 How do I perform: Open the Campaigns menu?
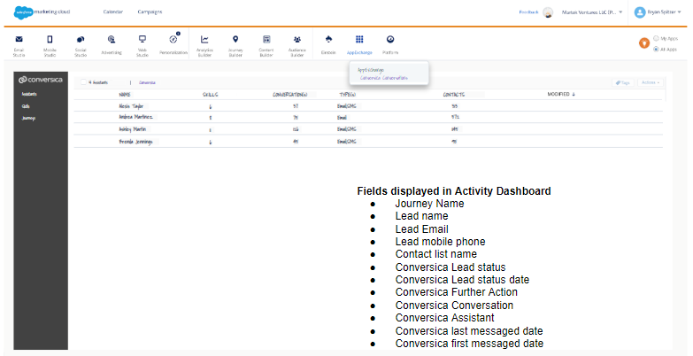click(x=150, y=12)
